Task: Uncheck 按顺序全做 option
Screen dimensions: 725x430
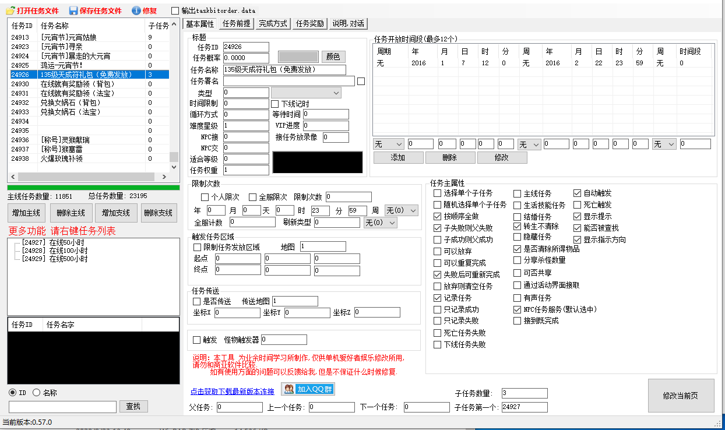Action: (x=438, y=216)
